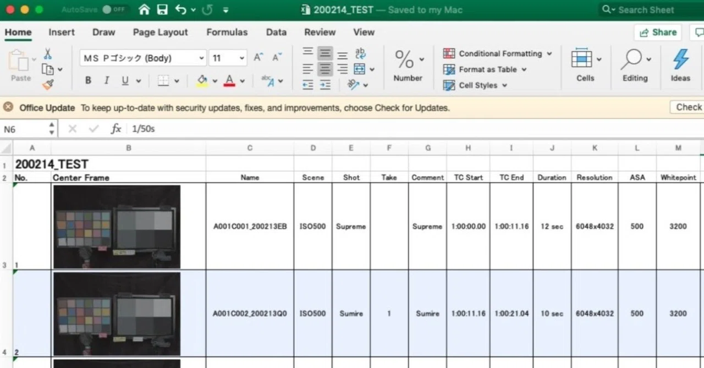The width and height of the screenshot is (704, 368).
Task: Align text to the bottom
Action: 343,54
